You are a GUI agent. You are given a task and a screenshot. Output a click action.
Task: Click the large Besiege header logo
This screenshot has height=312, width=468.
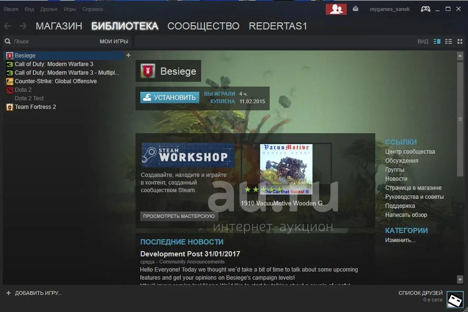[x=148, y=71]
